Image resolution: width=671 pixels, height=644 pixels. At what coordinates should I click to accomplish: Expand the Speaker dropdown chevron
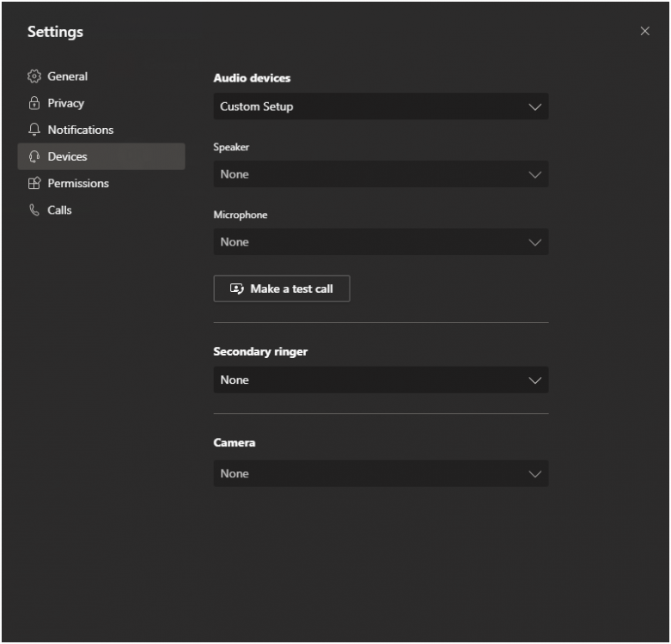[535, 174]
